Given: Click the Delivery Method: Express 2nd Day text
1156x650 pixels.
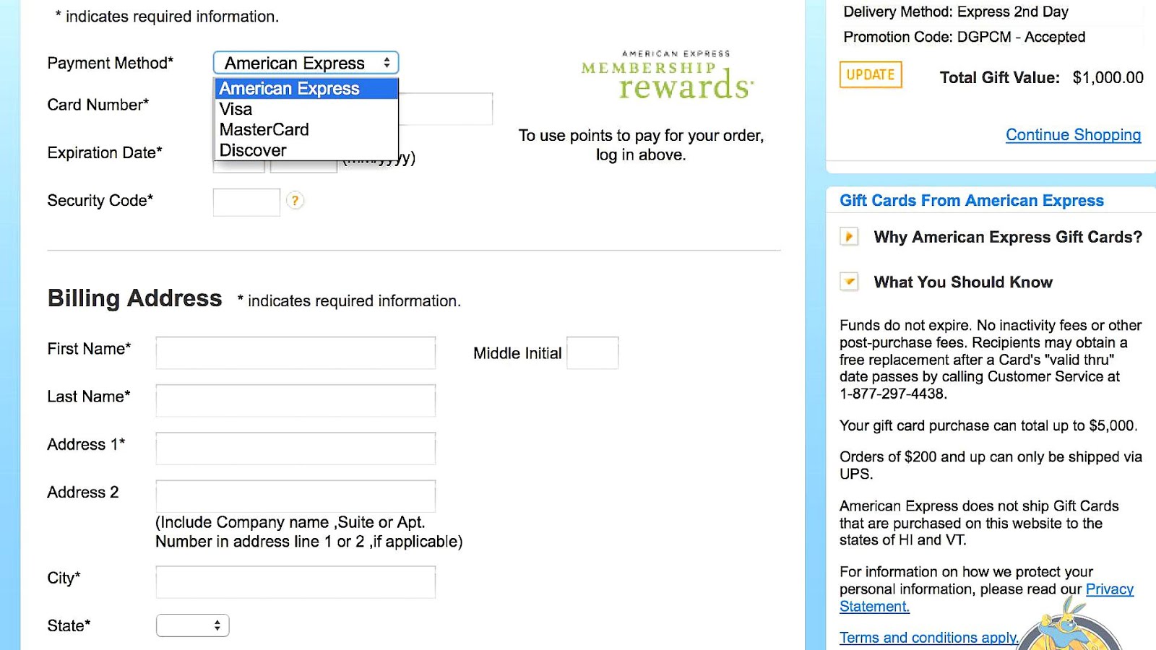Looking at the screenshot, I should 956,12.
